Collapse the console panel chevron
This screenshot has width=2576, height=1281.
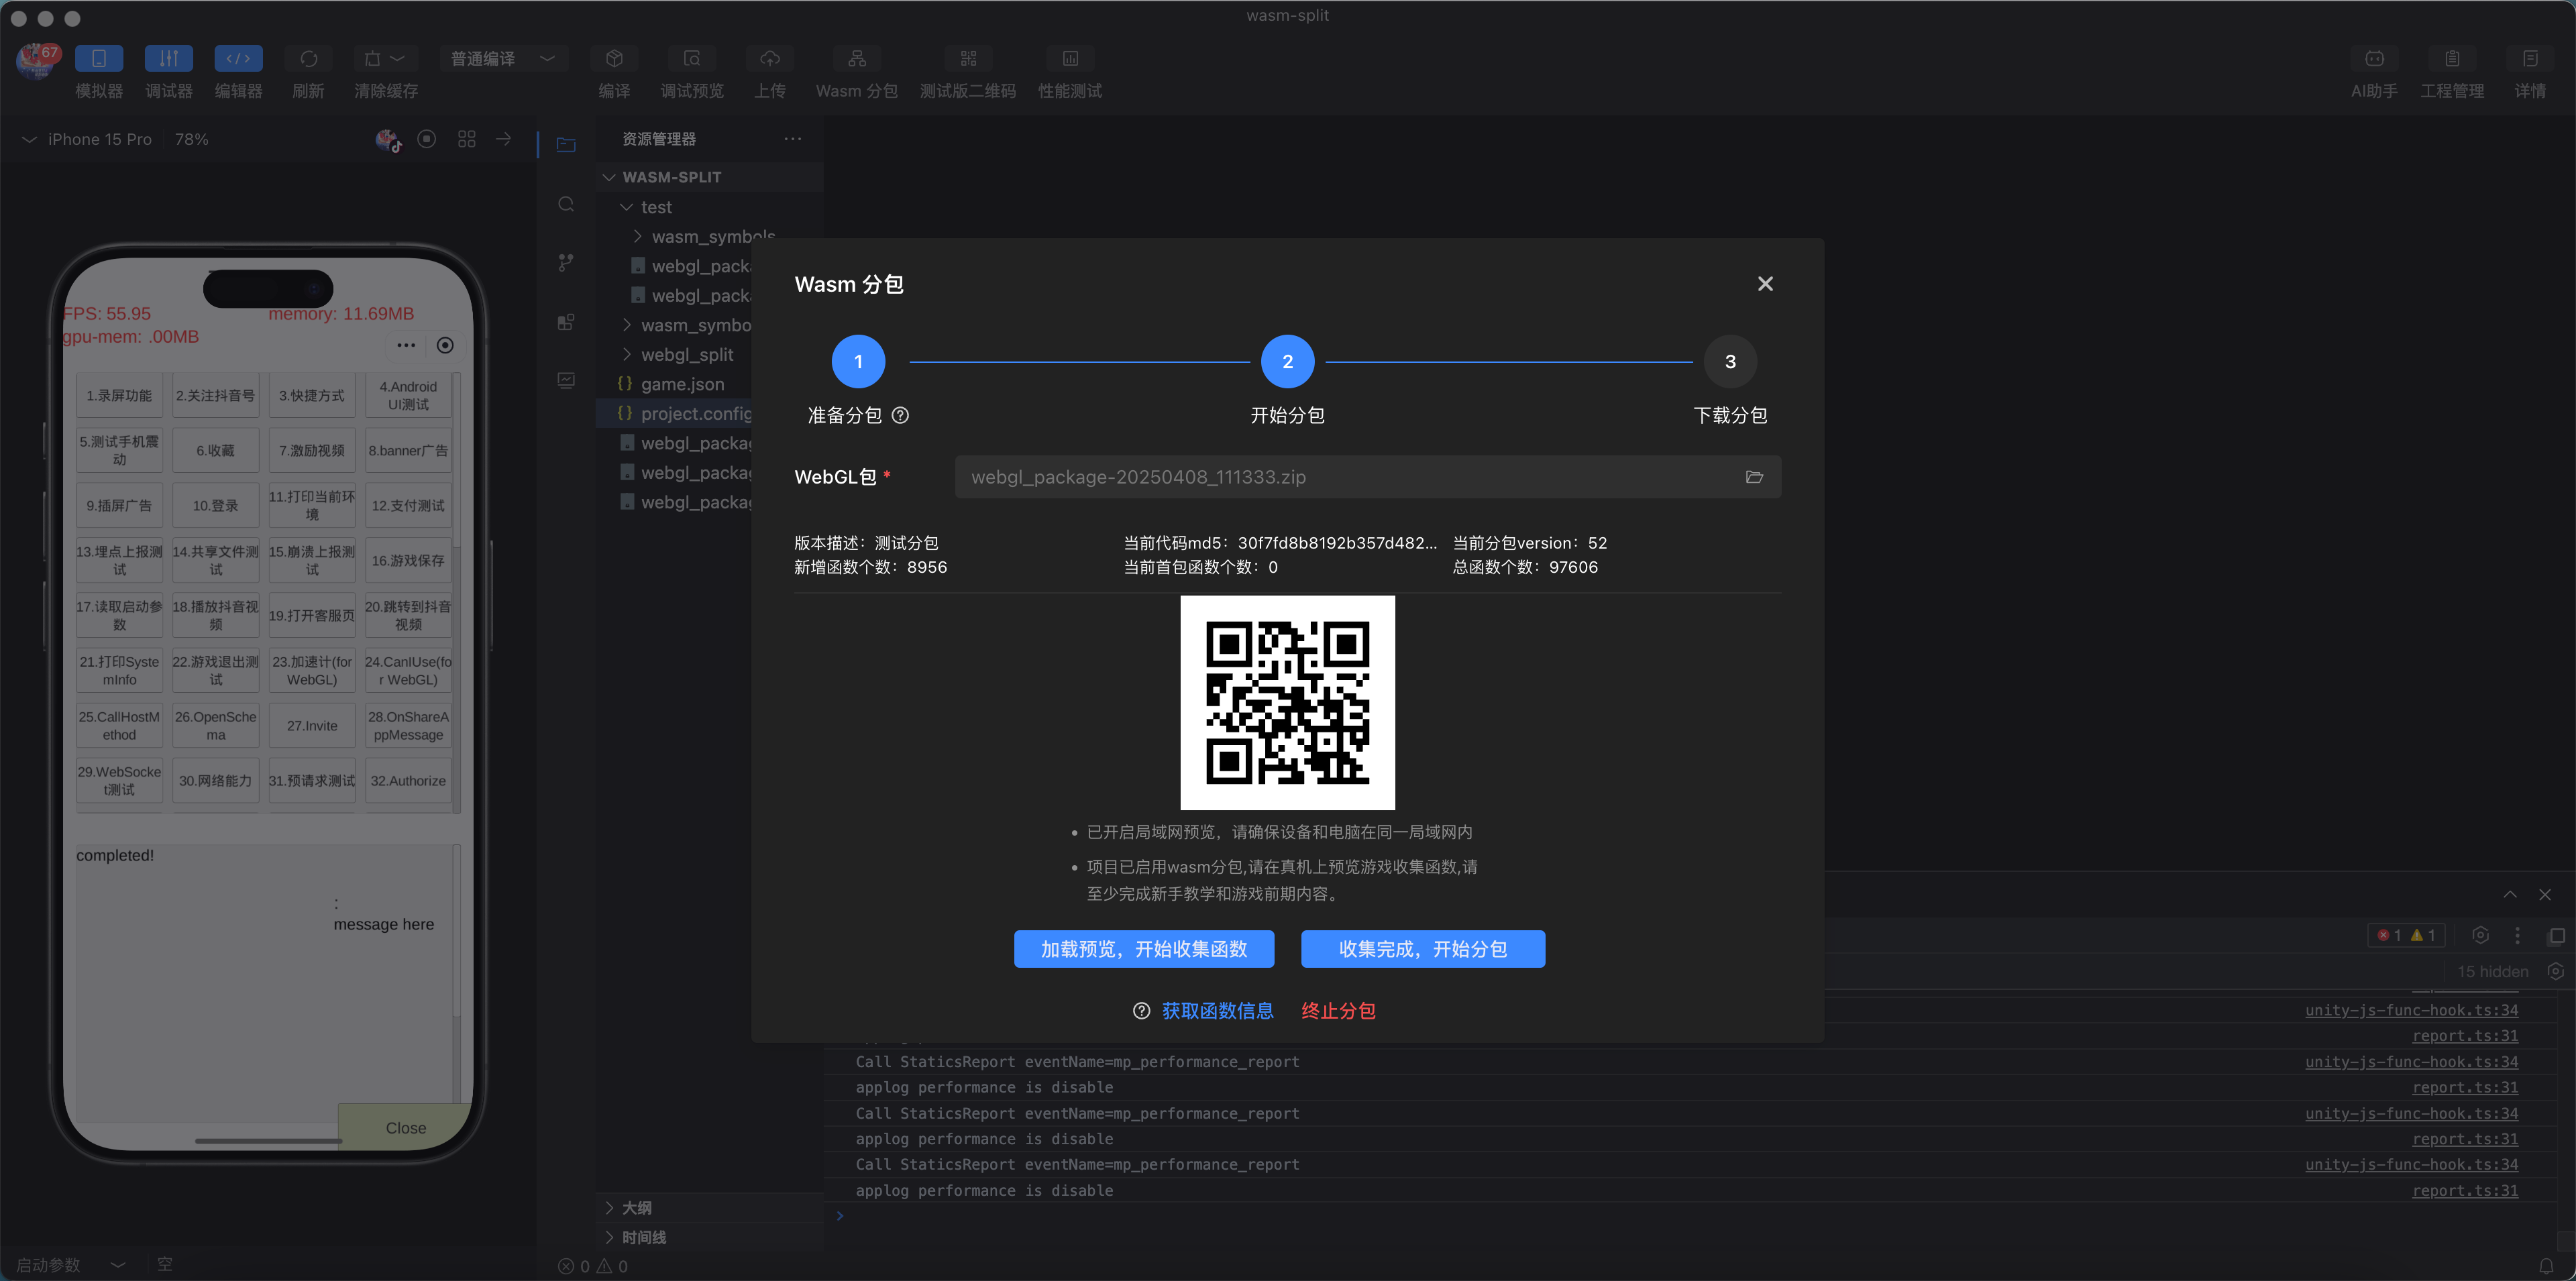click(x=2510, y=895)
